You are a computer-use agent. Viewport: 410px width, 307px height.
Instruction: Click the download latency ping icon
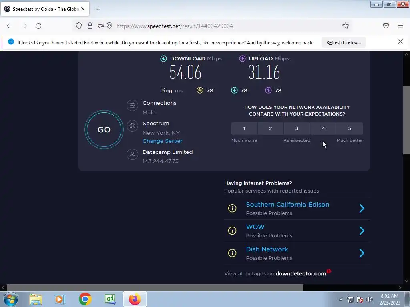[234, 90]
